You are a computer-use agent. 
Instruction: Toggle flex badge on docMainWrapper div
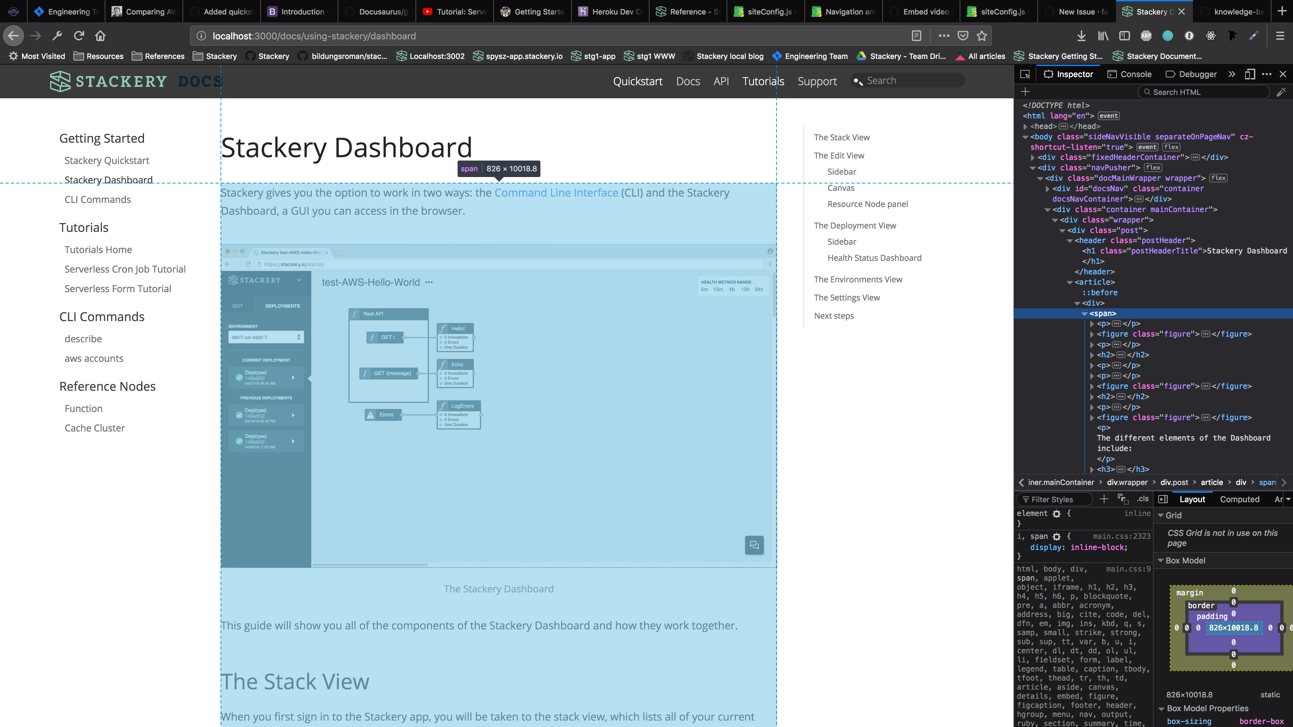pos(1218,178)
